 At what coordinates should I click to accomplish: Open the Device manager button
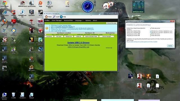107,36
